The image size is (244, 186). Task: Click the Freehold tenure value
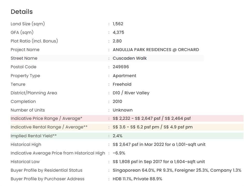click(x=122, y=84)
